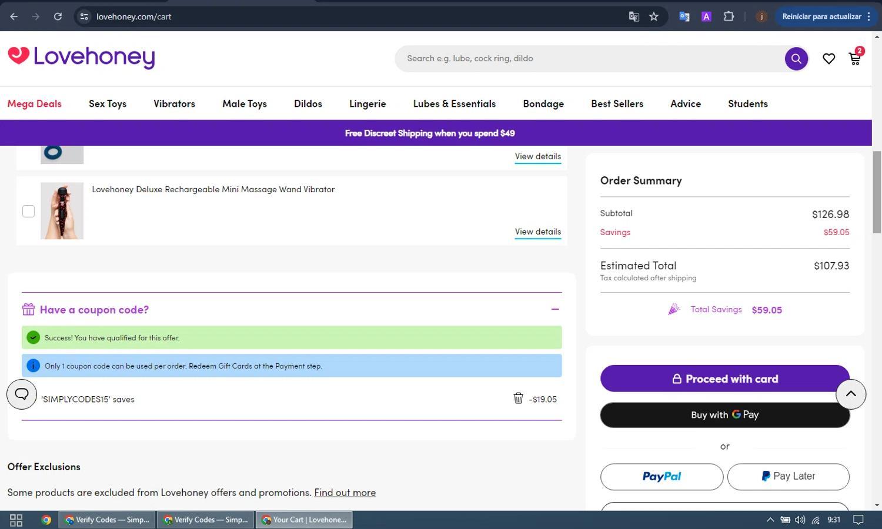This screenshot has width=882, height=529.
Task: Click the page vertical scrollbar thumb
Action: tap(877, 192)
